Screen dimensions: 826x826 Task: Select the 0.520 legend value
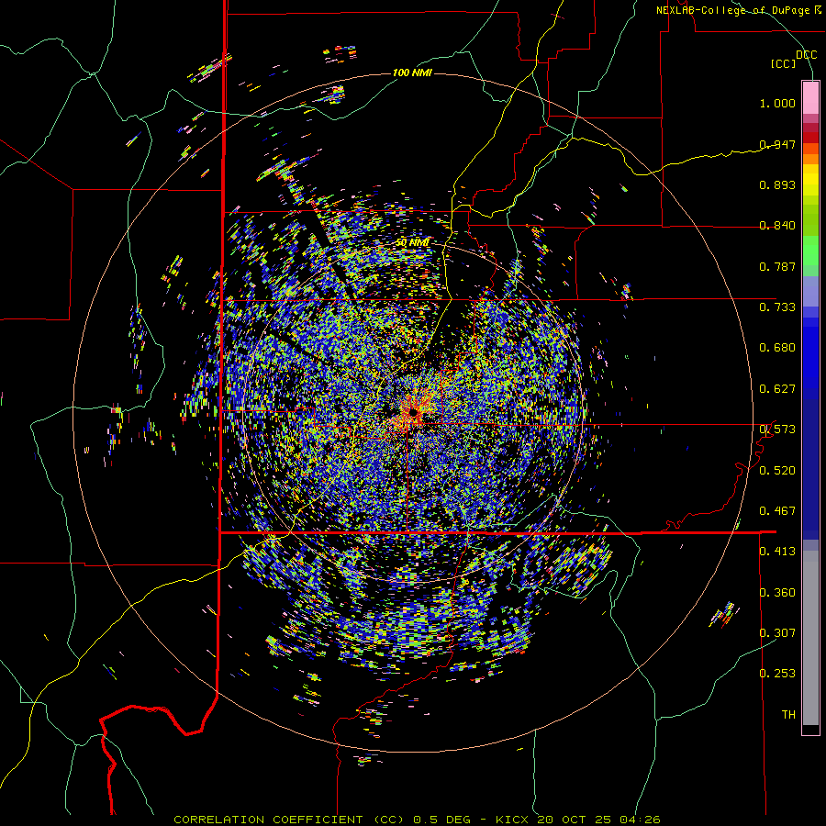click(777, 471)
